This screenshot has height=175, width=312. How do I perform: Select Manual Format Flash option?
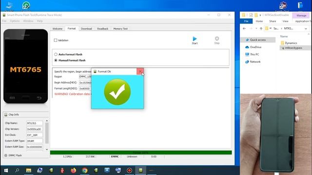click(x=56, y=60)
